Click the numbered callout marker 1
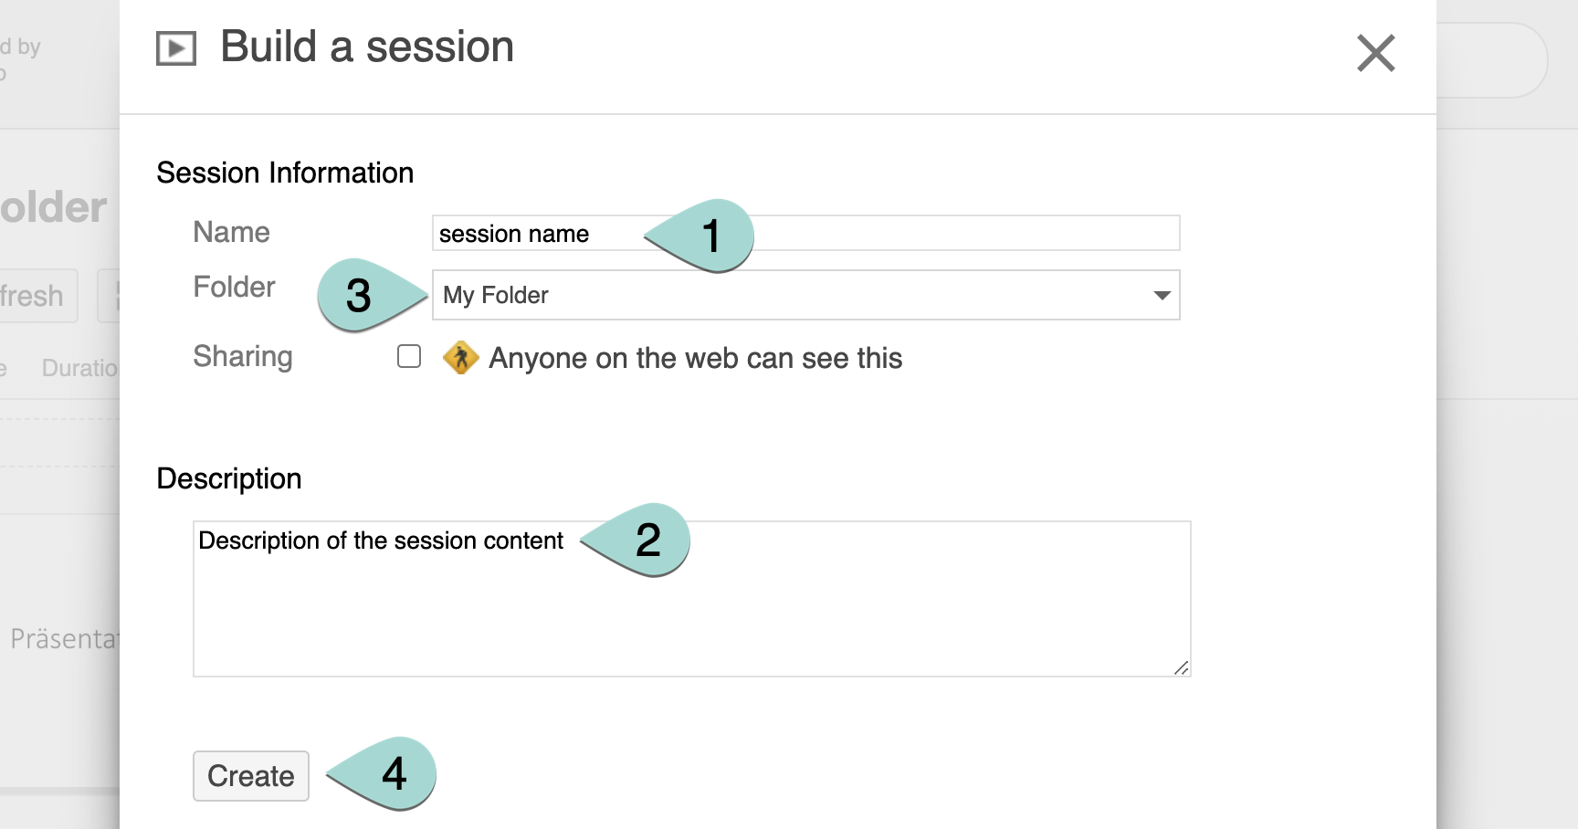1578x829 pixels. pos(711,236)
